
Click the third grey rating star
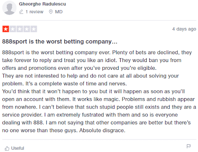(x=20, y=29)
